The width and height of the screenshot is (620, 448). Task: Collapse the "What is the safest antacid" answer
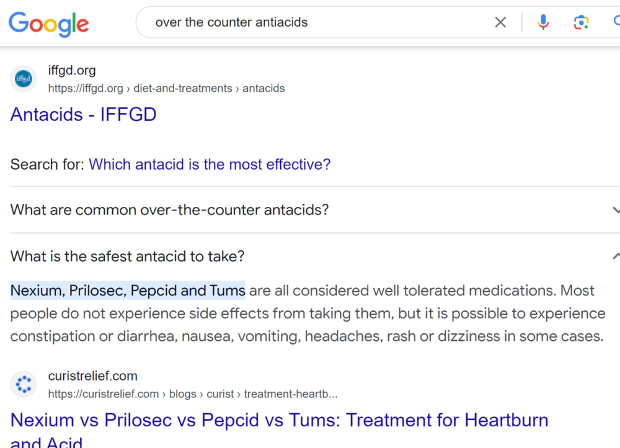(616, 256)
